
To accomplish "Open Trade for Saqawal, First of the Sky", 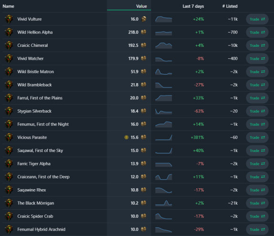I will [x=257, y=150].
